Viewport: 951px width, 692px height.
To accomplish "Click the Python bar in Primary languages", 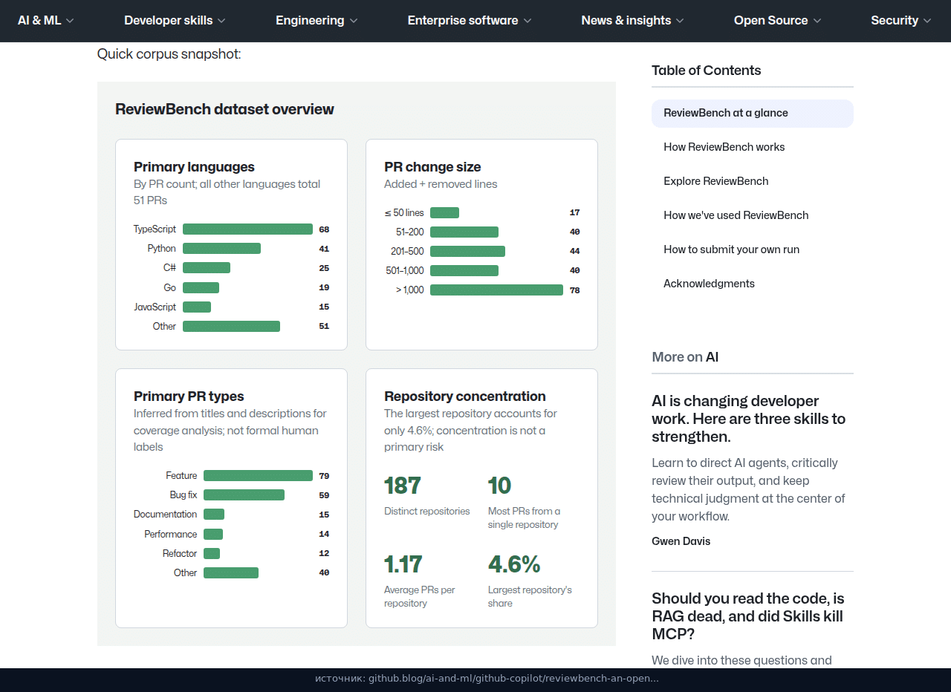I will (221, 249).
